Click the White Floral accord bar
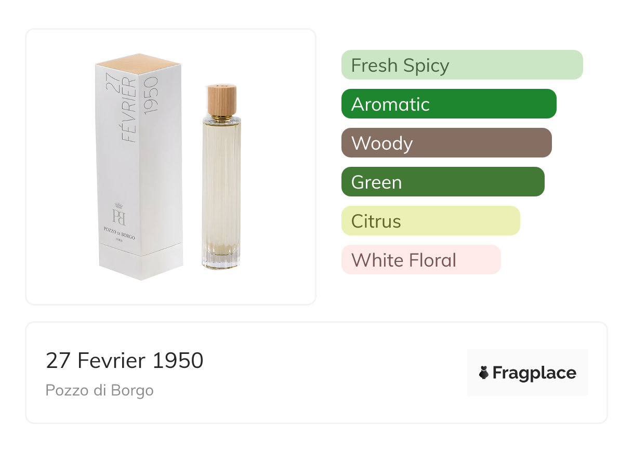Image resolution: width=633 pixels, height=449 pixels. pos(420,260)
